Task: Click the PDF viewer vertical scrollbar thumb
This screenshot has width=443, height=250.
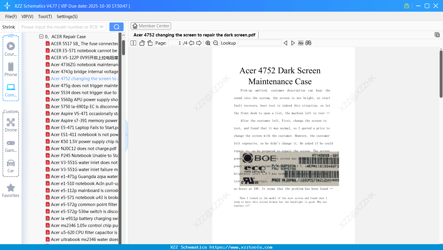Action: tap(441, 74)
